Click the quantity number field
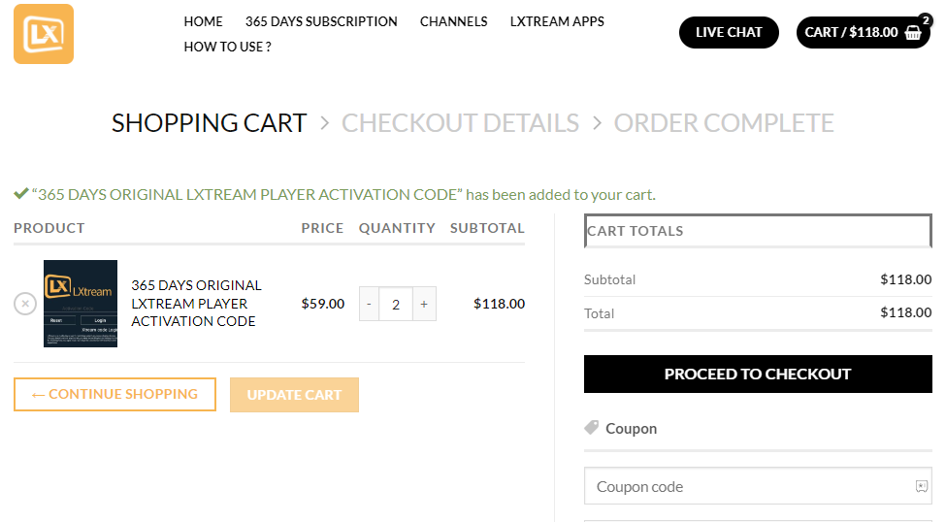 (396, 304)
